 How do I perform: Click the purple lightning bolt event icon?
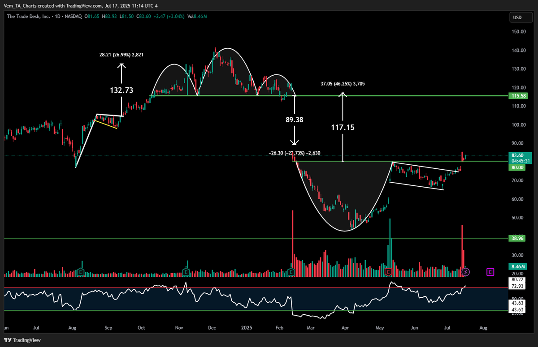(x=466, y=271)
